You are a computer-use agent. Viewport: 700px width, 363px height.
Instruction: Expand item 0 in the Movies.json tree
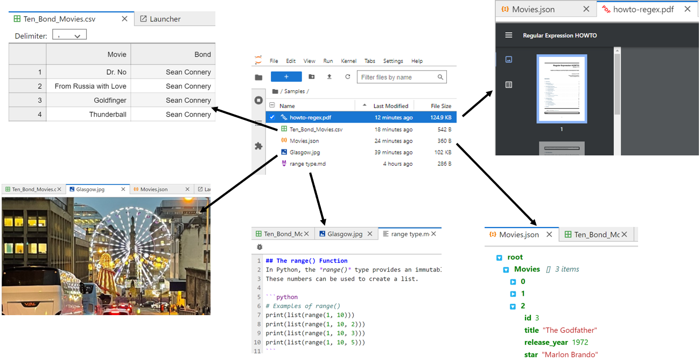(513, 281)
